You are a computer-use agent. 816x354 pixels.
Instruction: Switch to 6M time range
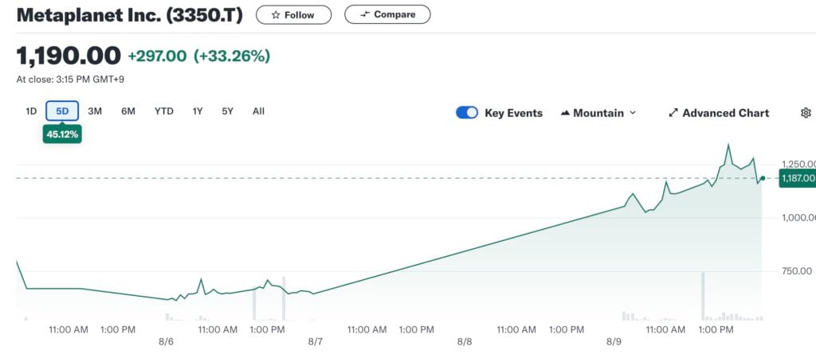click(x=128, y=111)
